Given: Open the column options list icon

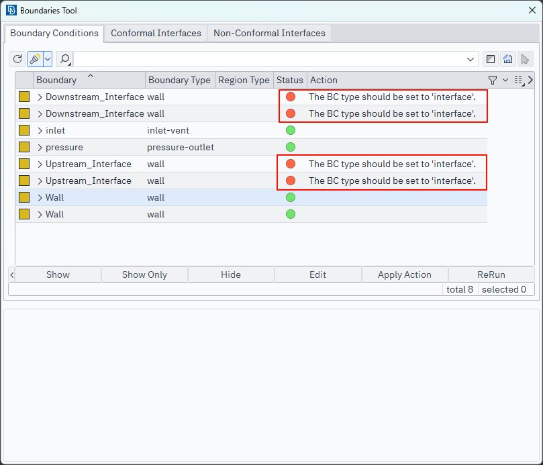Looking at the screenshot, I should point(518,80).
